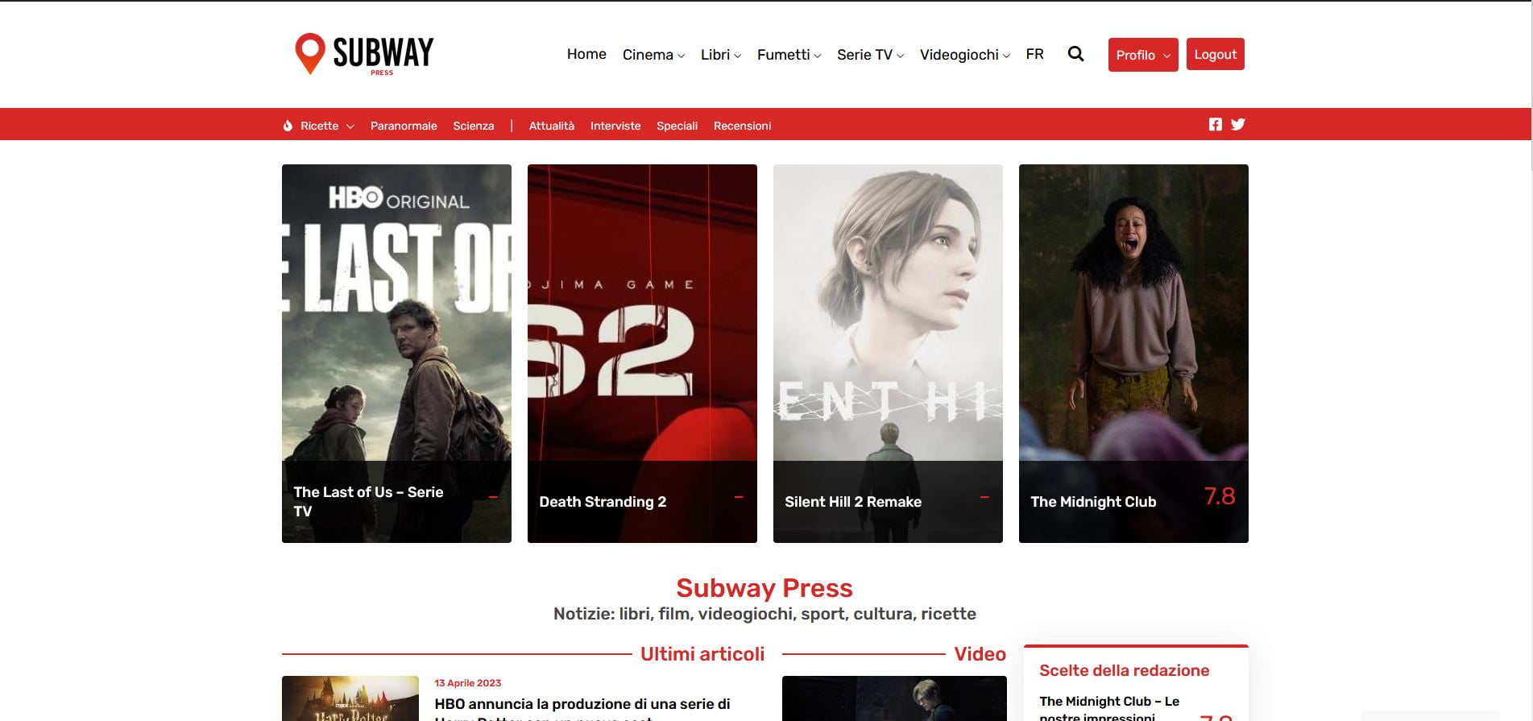Click the 'Scelte della redazione' heading
Viewport: 1533px width, 721px height.
click(1124, 670)
